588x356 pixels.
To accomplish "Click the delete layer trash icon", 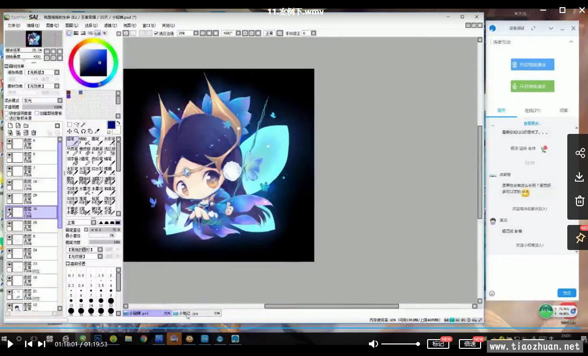I will [x=34, y=133].
